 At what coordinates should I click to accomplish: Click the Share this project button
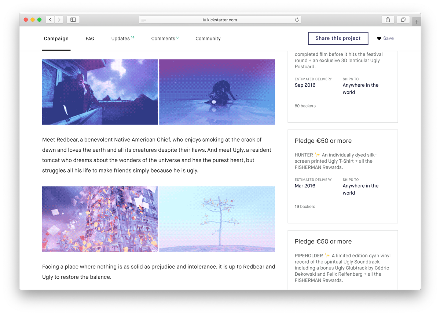click(x=338, y=38)
